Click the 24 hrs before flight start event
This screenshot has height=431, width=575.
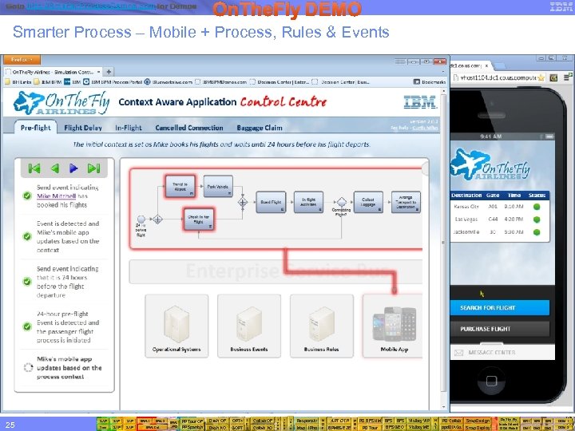click(141, 219)
